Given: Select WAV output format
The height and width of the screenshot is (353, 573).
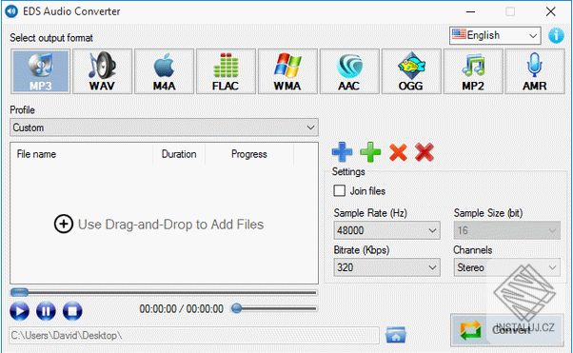Looking at the screenshot, I should [103, 71].
